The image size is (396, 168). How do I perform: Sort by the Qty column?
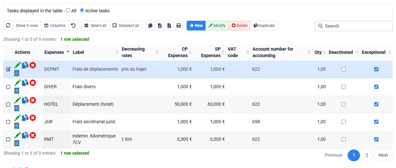(320, 52)
